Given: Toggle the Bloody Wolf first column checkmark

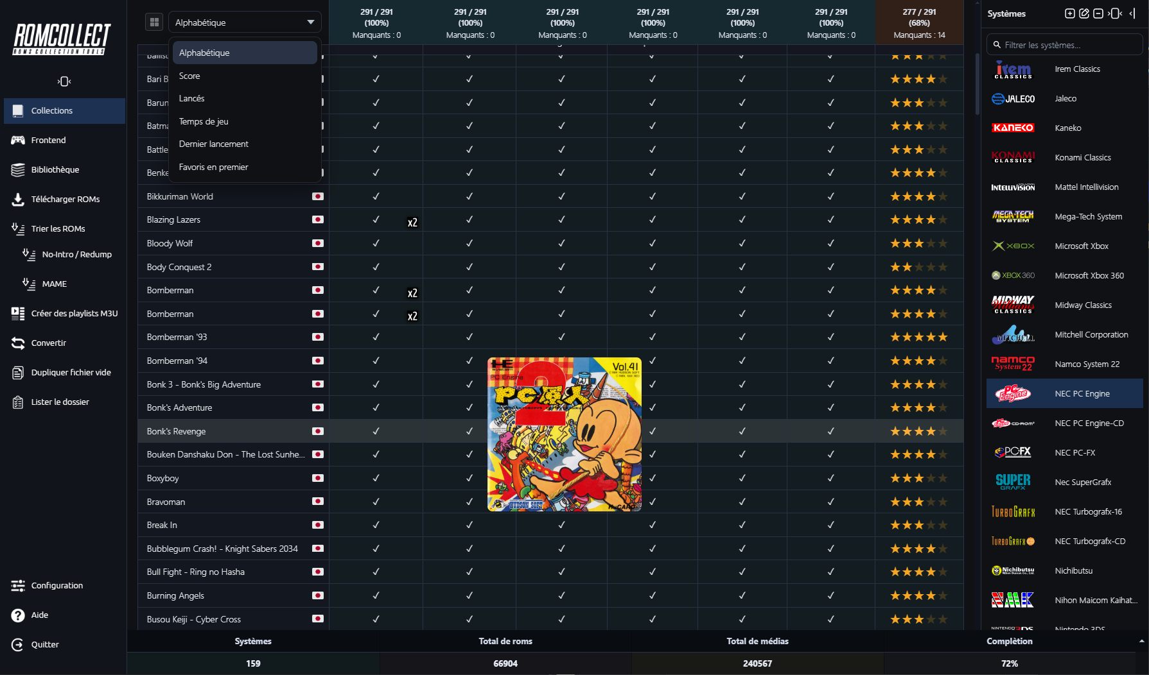Looking at the screenshot, I should point(376,243).
